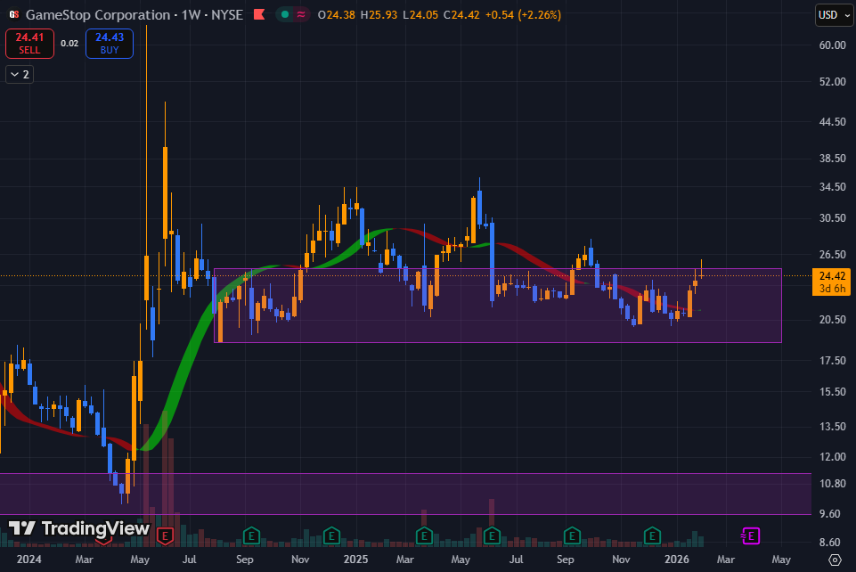Click the 17.50 price axis label

coord(833,361)
